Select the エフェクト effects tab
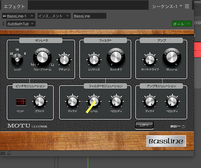Screen dimensions: 201x168 [14, 7]
